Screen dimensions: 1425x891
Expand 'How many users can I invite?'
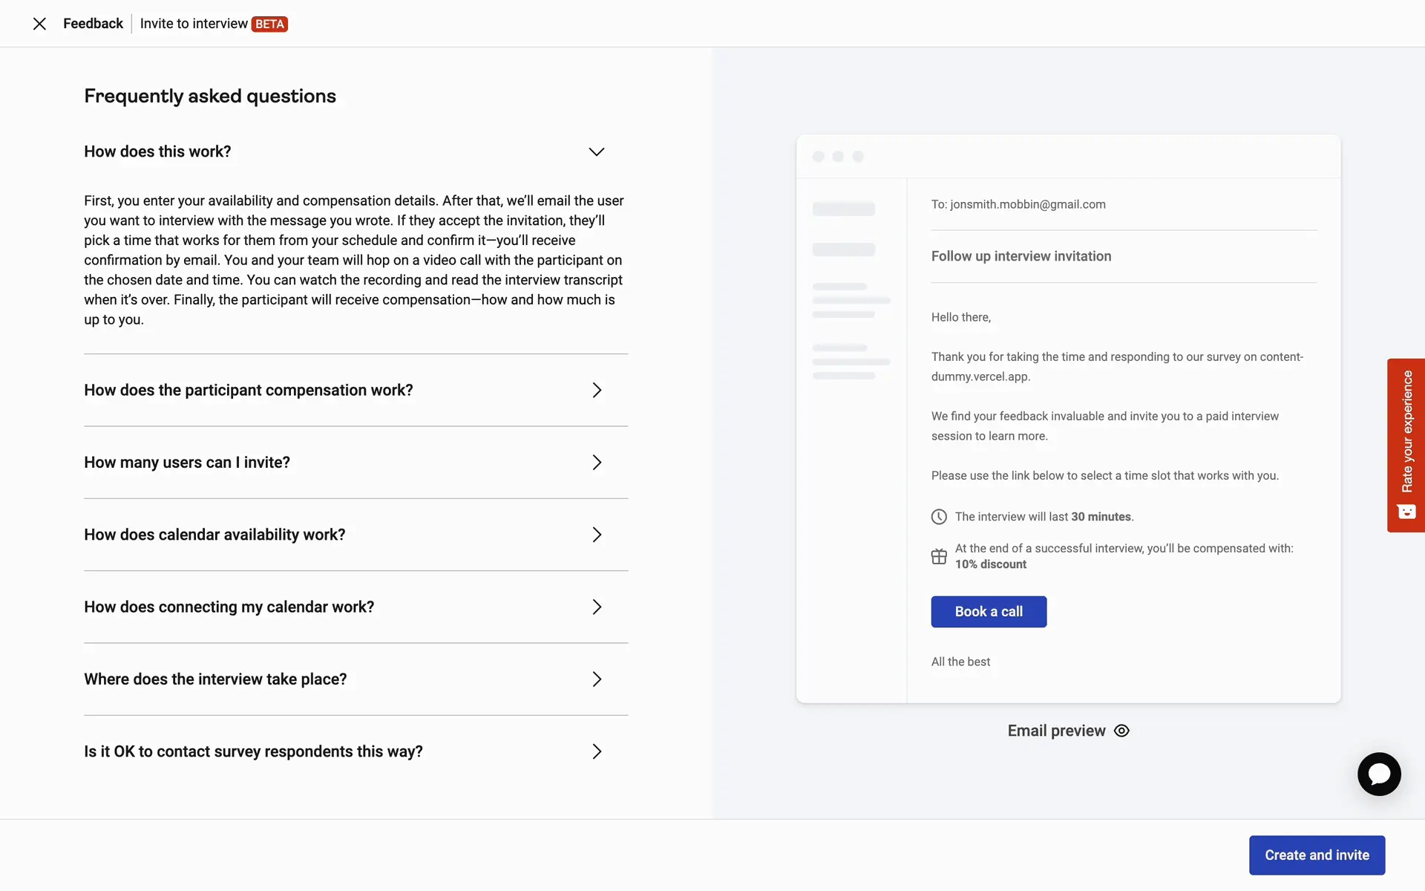click(x=596, y=463)
